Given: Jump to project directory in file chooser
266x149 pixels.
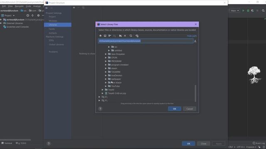Looking at the screenshot, I should [x=110, y=36].
